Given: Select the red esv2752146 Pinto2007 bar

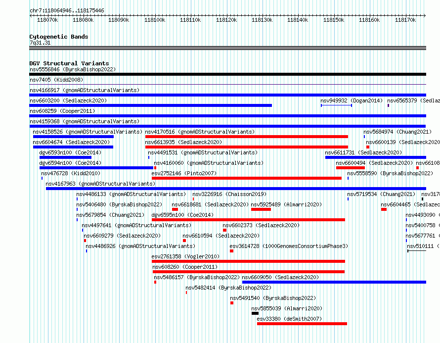Looking at the screenshot, I should 247,178.
